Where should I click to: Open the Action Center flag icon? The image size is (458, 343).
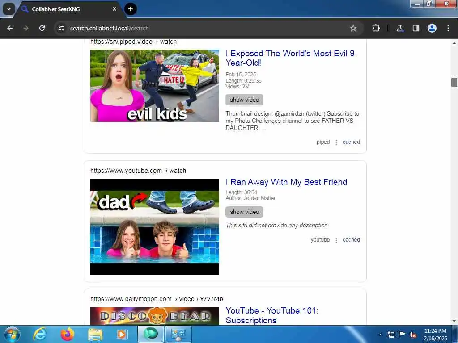point(402,335)
